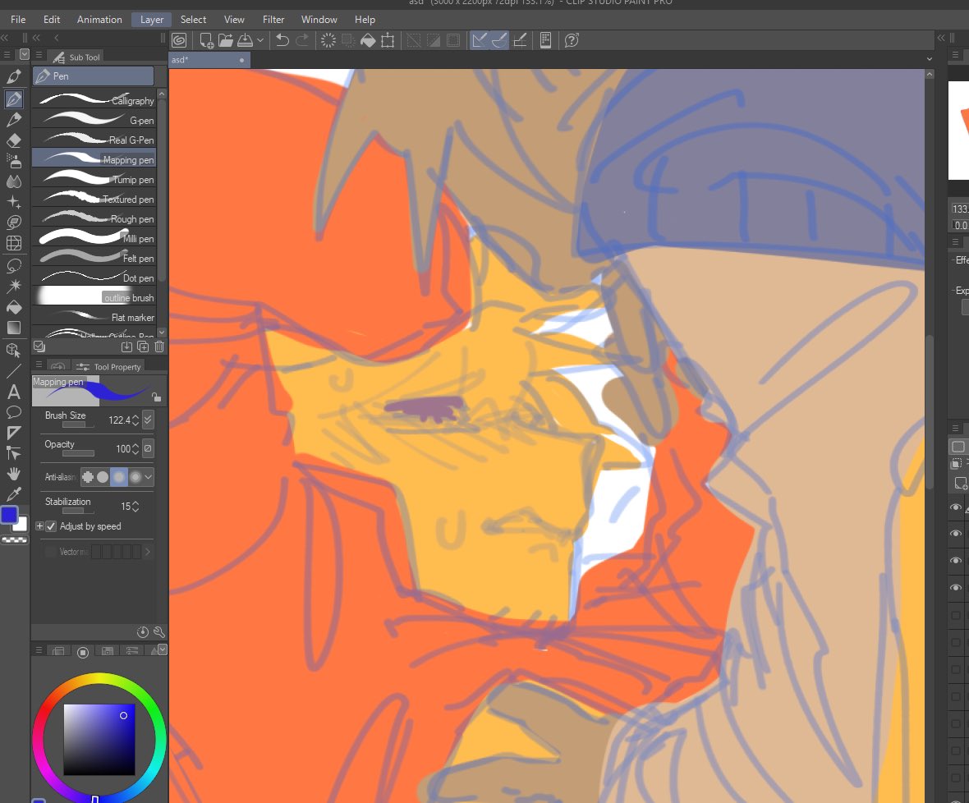Select the transparent color swatch
Image resolution: width=969 pixels, height=803 pixels.
pyautogui.click(x=15, y=540)
